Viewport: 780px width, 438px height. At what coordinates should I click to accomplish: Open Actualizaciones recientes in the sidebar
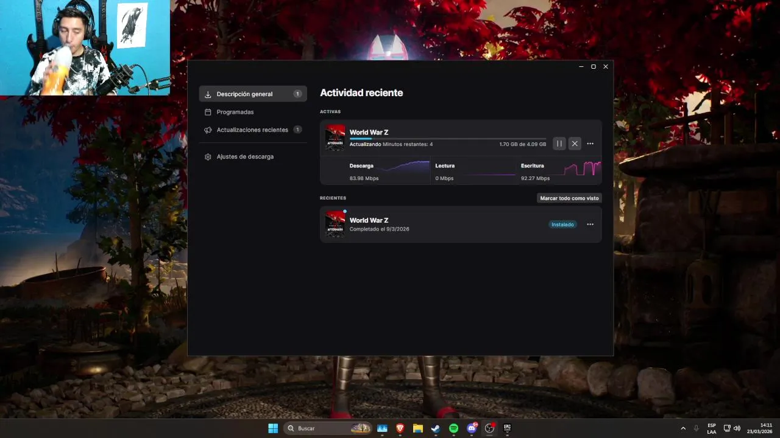click(253, 130)
